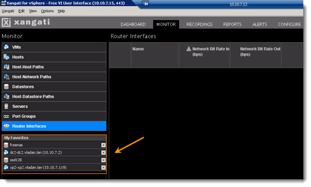This screenshot has width=311, height=187.
Task: Switch to the ALERTS tab
Action: (260, 24)
